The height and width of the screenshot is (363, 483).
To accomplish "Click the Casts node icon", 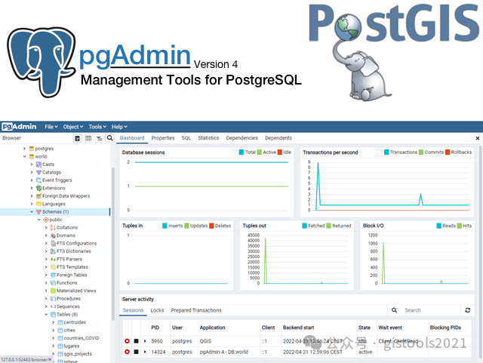I will click(x=38, y=165).
